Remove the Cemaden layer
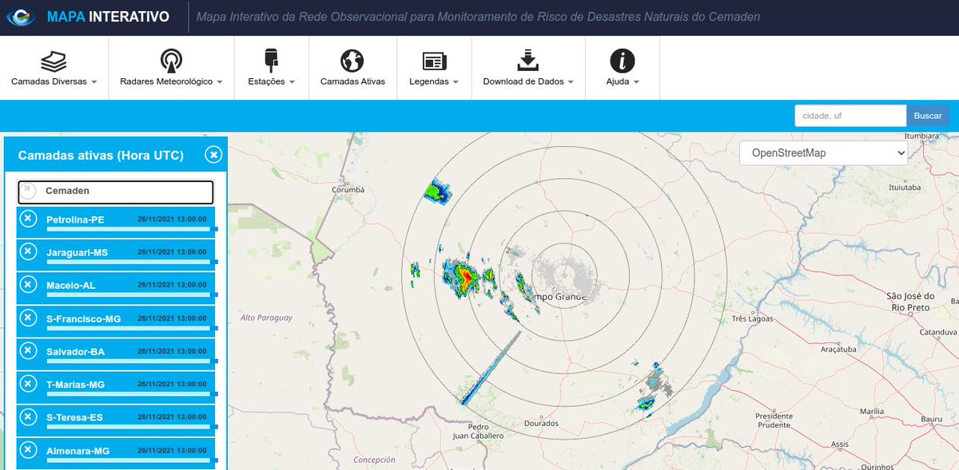 coord(28,192)
